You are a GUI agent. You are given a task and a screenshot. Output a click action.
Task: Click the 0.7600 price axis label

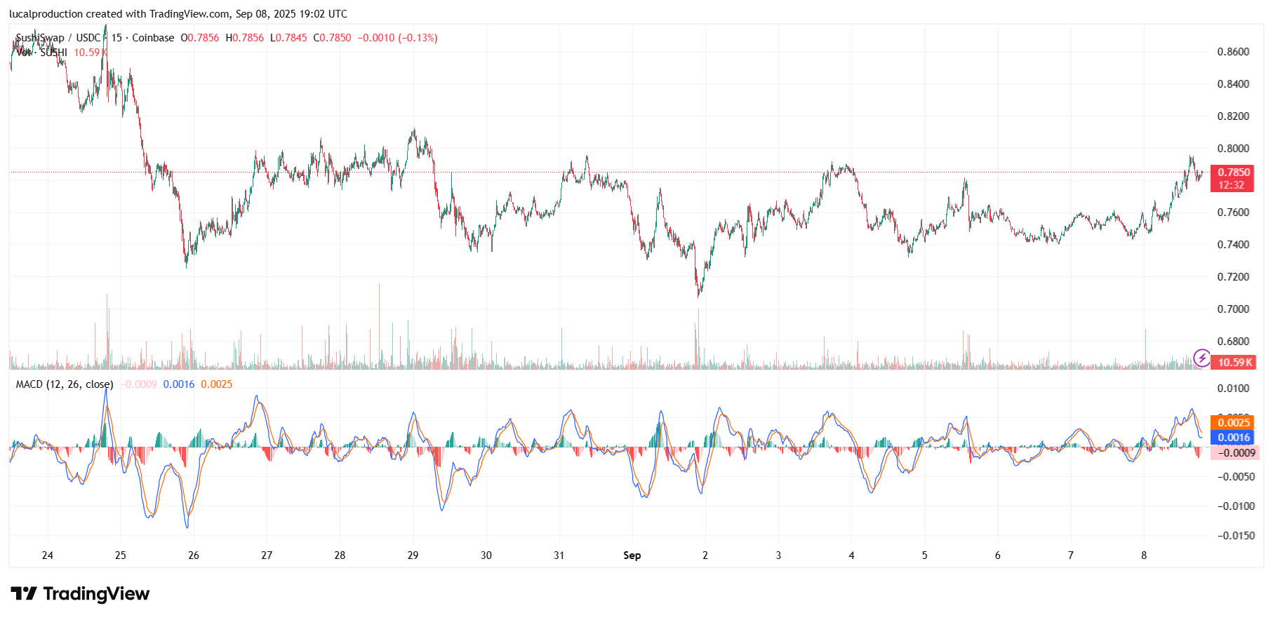point(1233,213)
